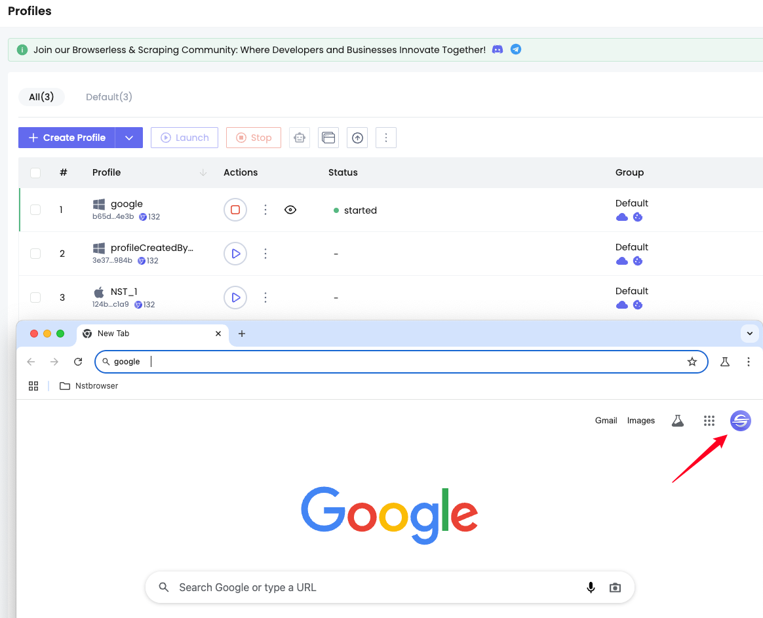This screenshot has width=763, height=618.
Task: Click the upload arrow icon in toolbar
Action: click(x=357, y=138)
